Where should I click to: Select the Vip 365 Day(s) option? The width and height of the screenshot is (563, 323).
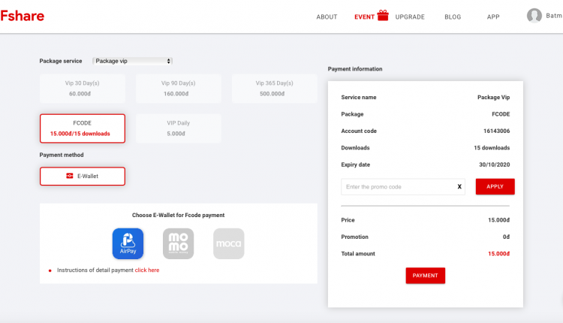(274, 89)
